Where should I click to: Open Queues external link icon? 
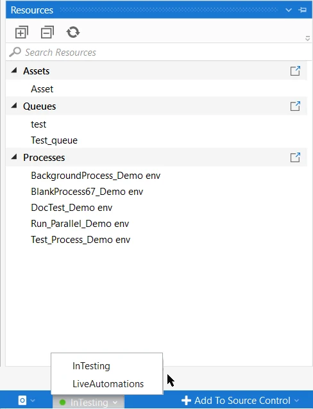pyautogui.click(x=295, y=106)
